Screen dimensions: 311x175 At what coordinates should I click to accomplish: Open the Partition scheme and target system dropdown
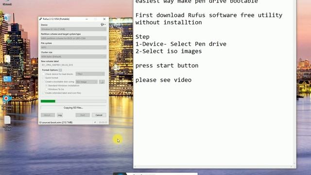click(73, 38)
